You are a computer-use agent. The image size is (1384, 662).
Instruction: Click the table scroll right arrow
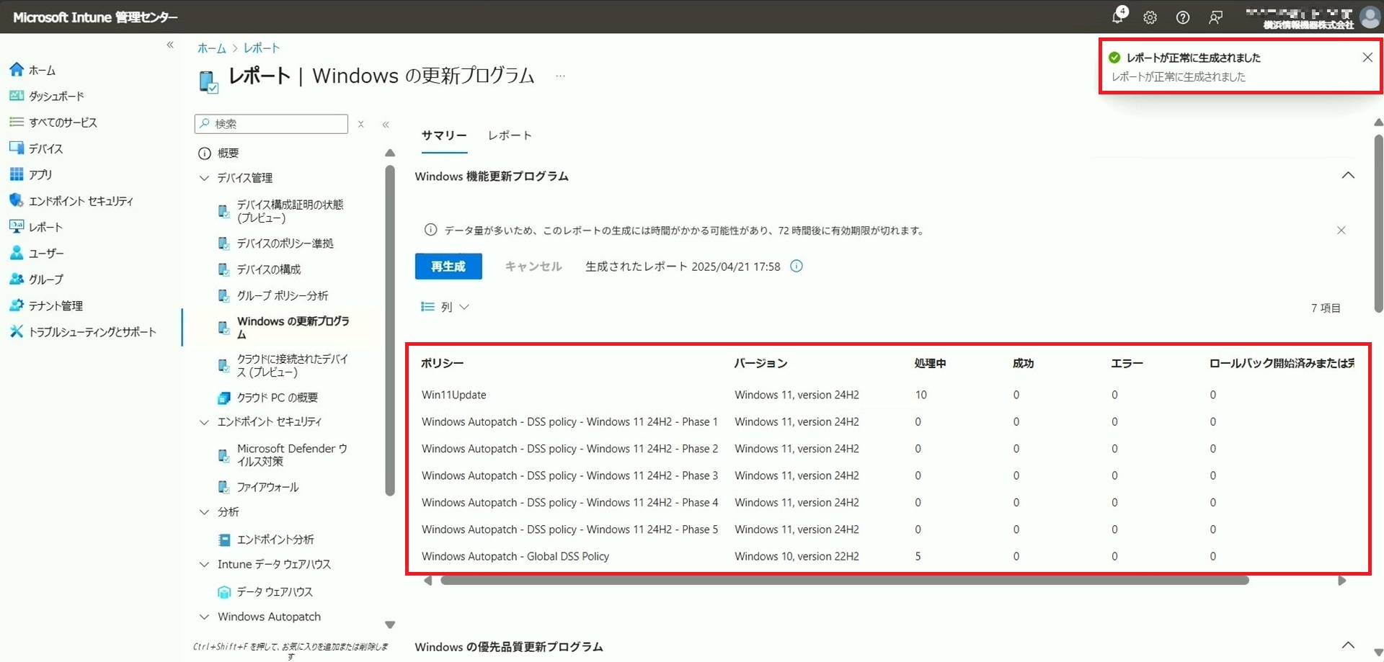(x=1341, y=580)
